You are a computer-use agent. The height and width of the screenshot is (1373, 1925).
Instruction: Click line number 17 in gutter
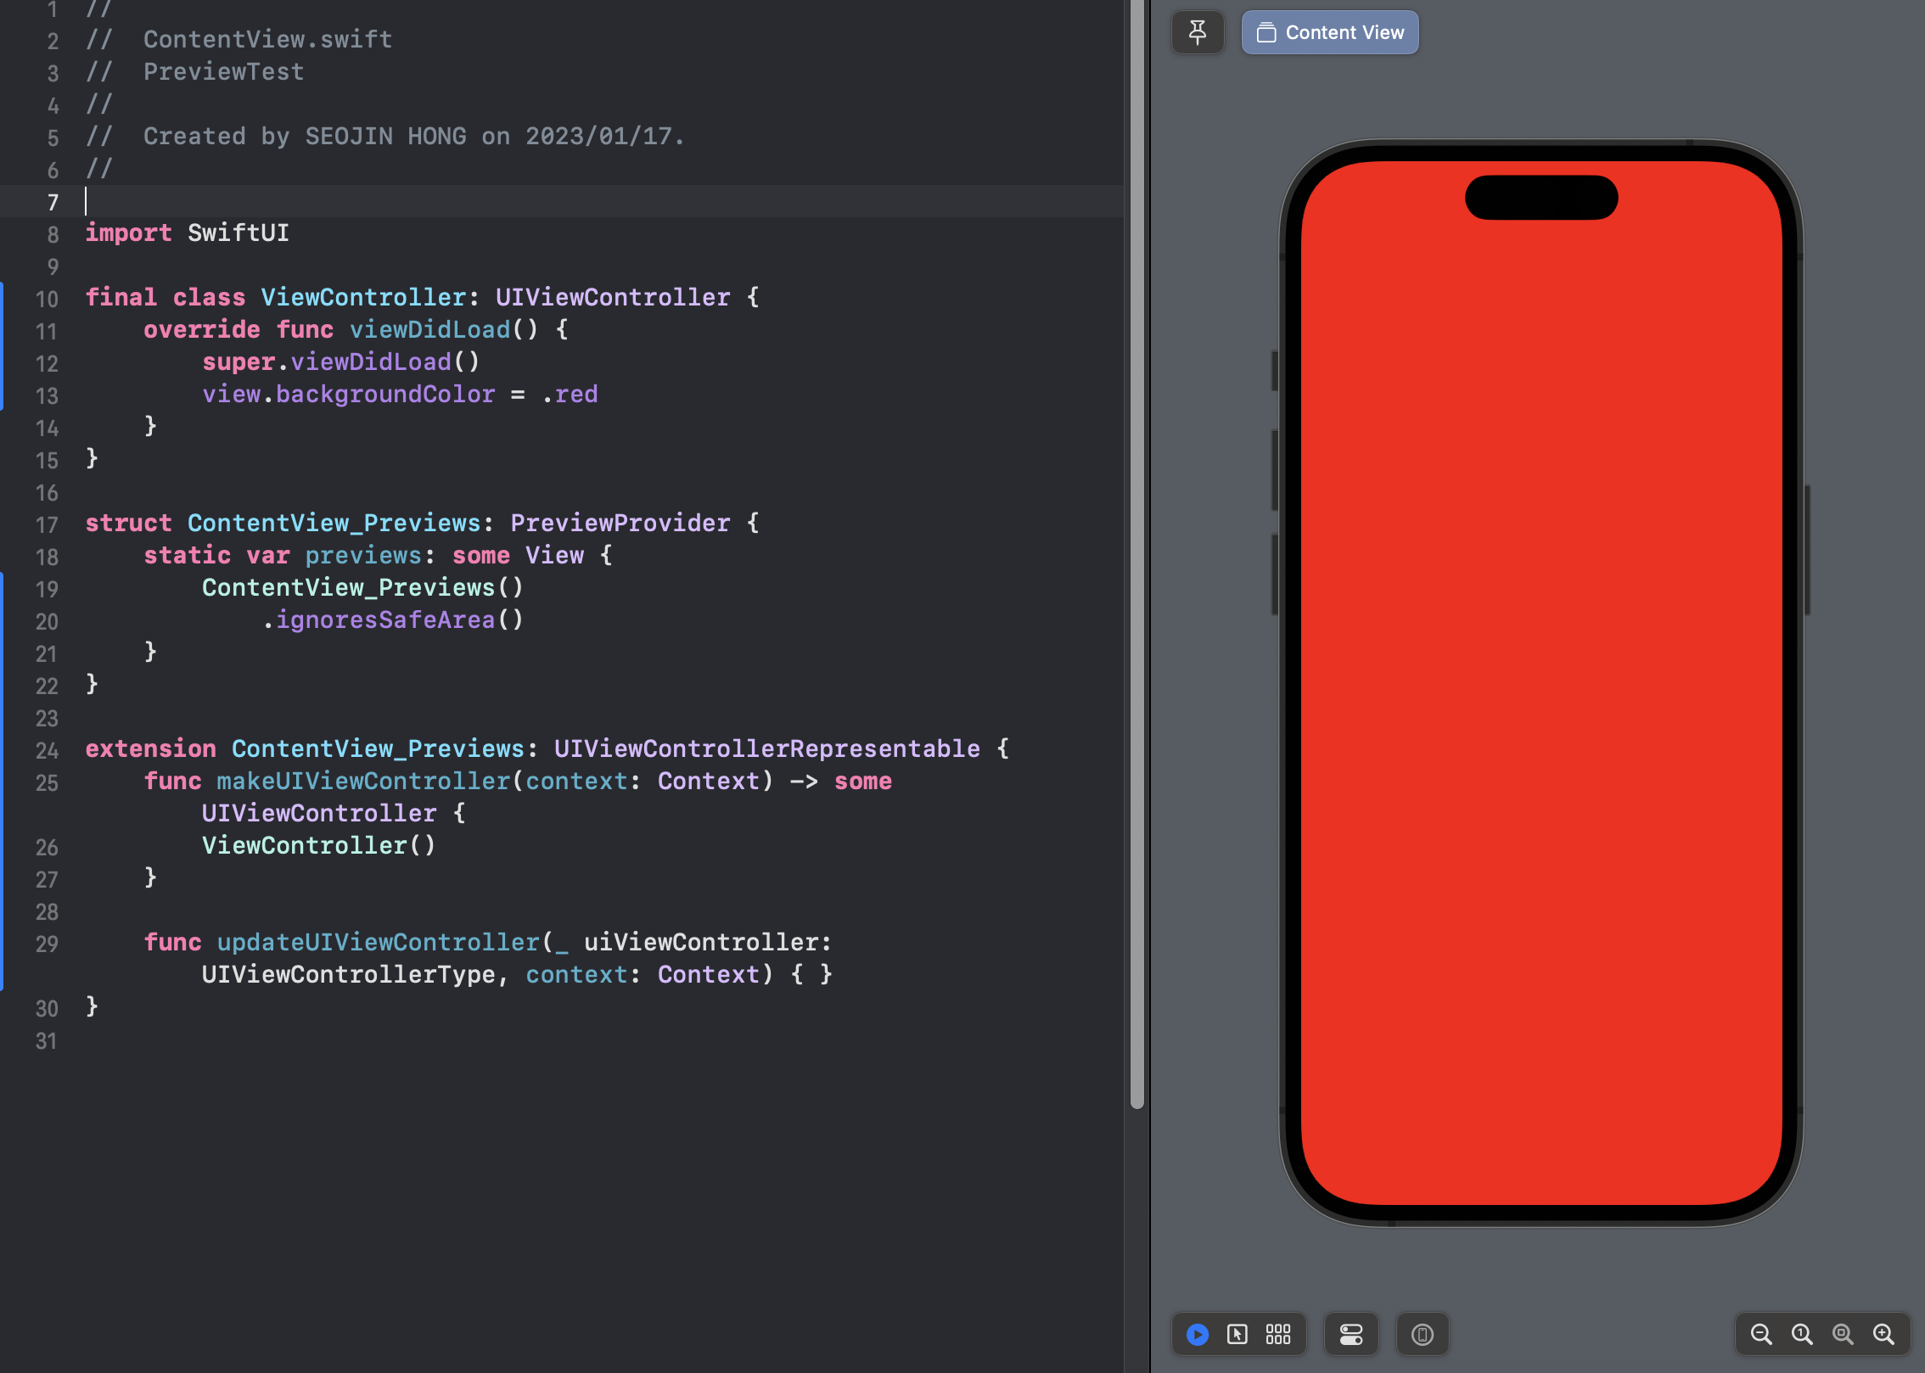(47, 524)
